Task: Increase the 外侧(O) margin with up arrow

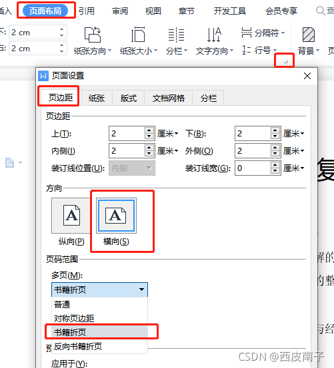Action: pyautogui.click(x=275, y=147)
